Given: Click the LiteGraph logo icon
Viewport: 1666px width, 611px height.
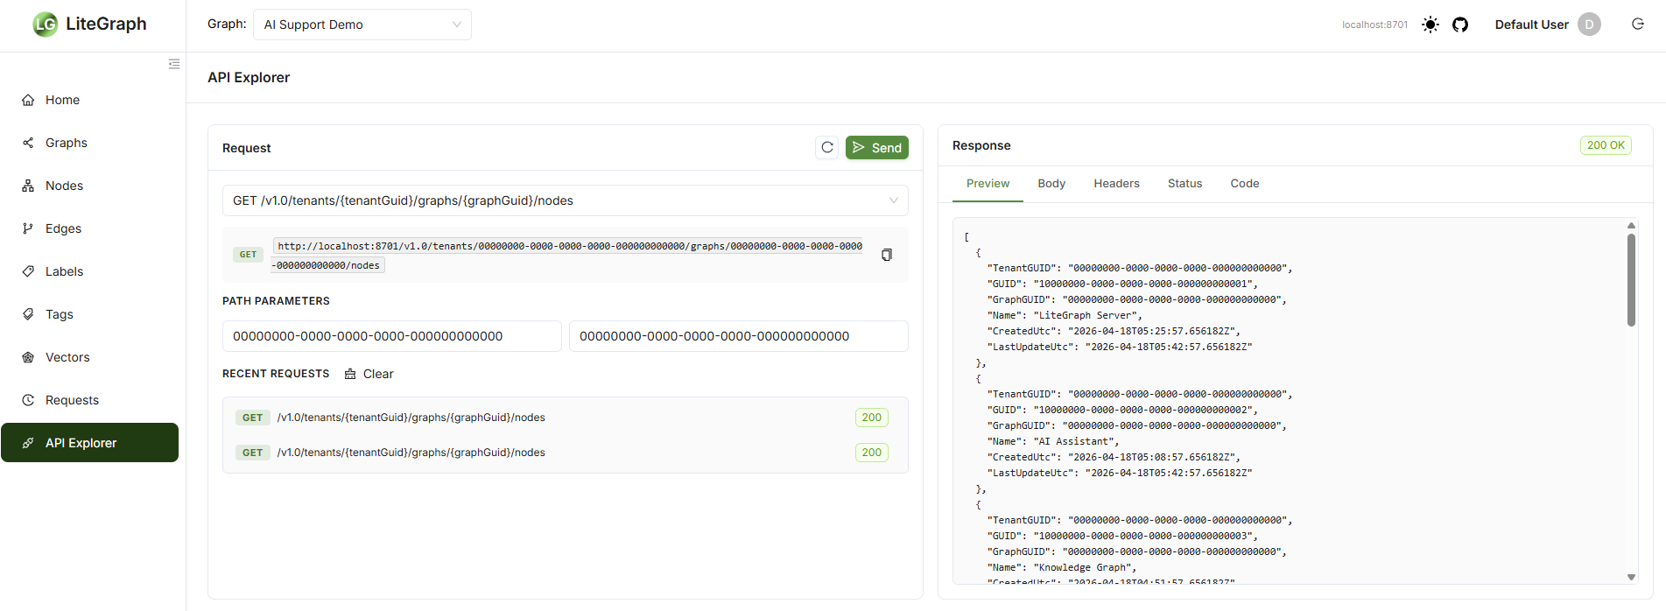Looking at the screenshot, I should click(x=45, y=25).
